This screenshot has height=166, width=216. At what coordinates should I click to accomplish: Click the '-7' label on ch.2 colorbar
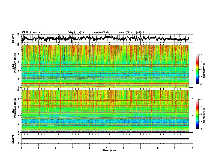click(x=201, y=129)
